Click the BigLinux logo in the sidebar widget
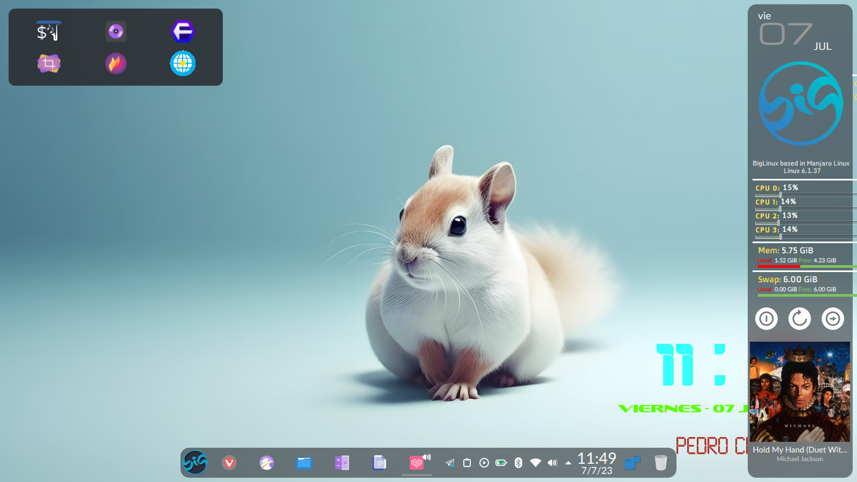The height and width of the screenshot is (482, 857). point(801,103)
